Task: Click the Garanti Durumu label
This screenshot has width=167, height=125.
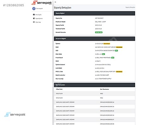Action: click(61, 32)
